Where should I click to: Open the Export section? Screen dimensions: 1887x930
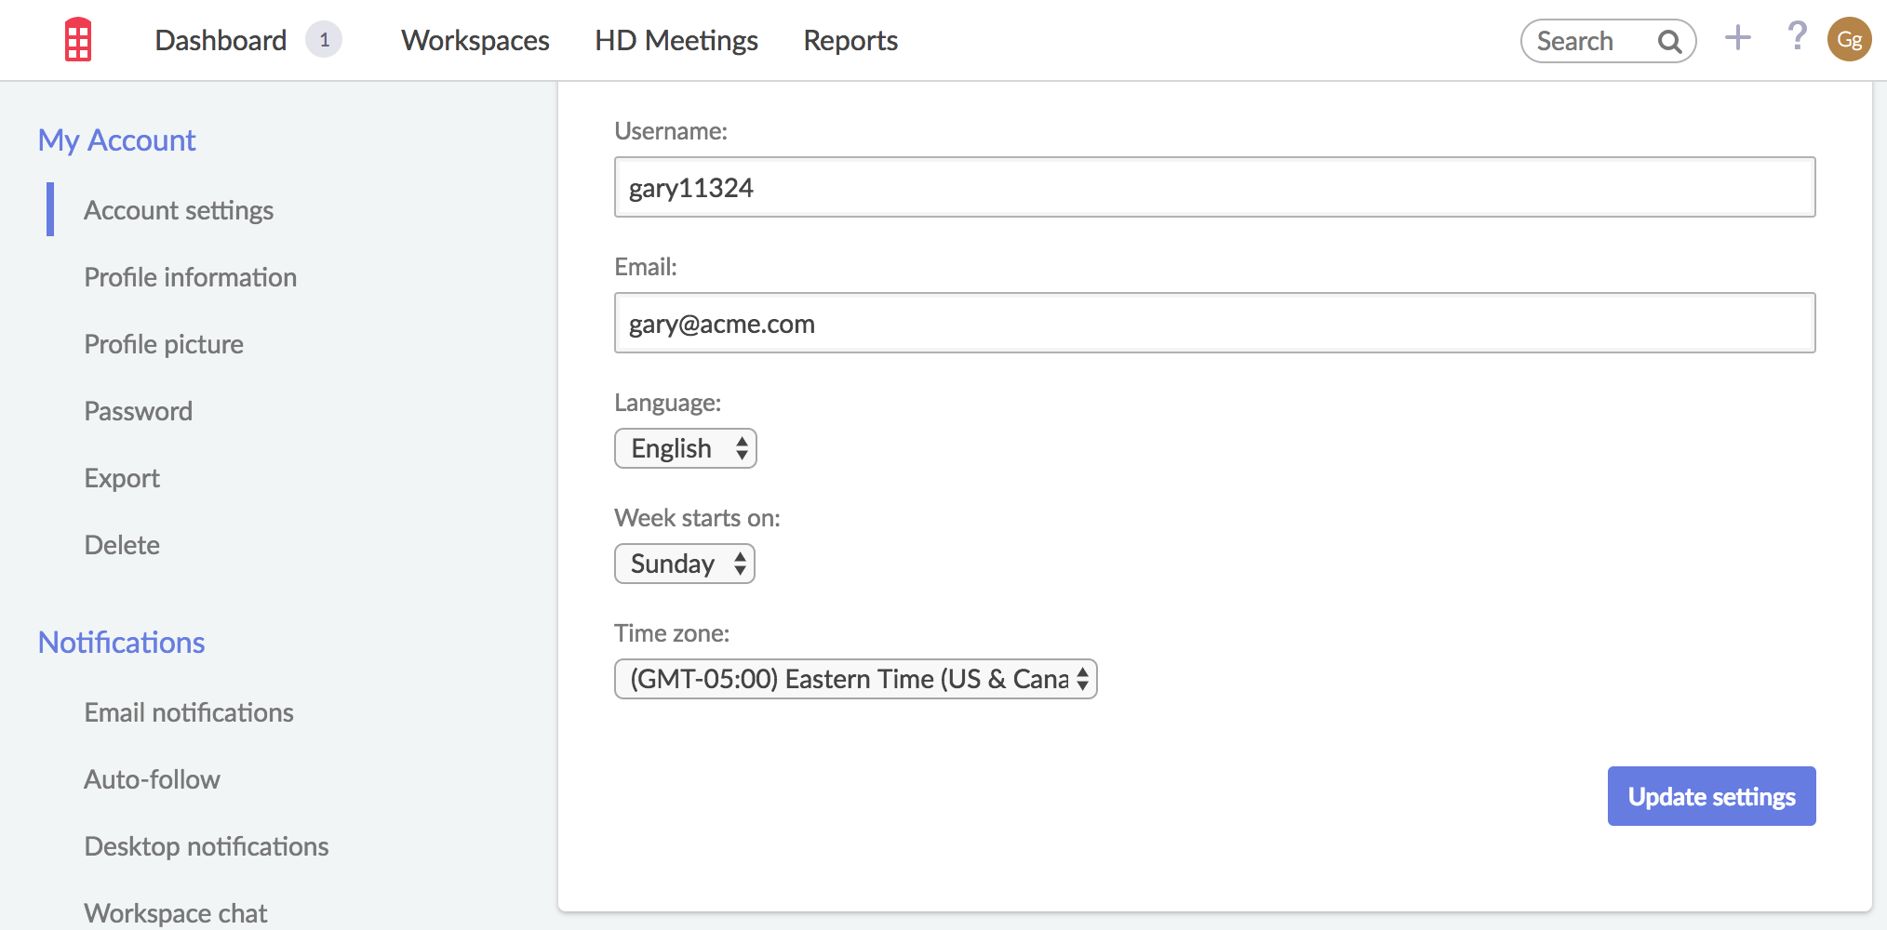[122, 478]
